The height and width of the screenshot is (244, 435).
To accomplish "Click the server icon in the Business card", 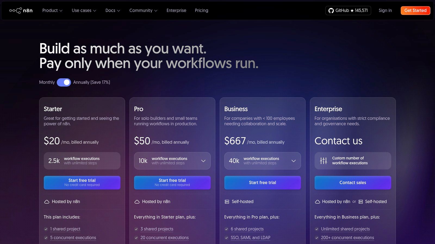I will 227,202.
